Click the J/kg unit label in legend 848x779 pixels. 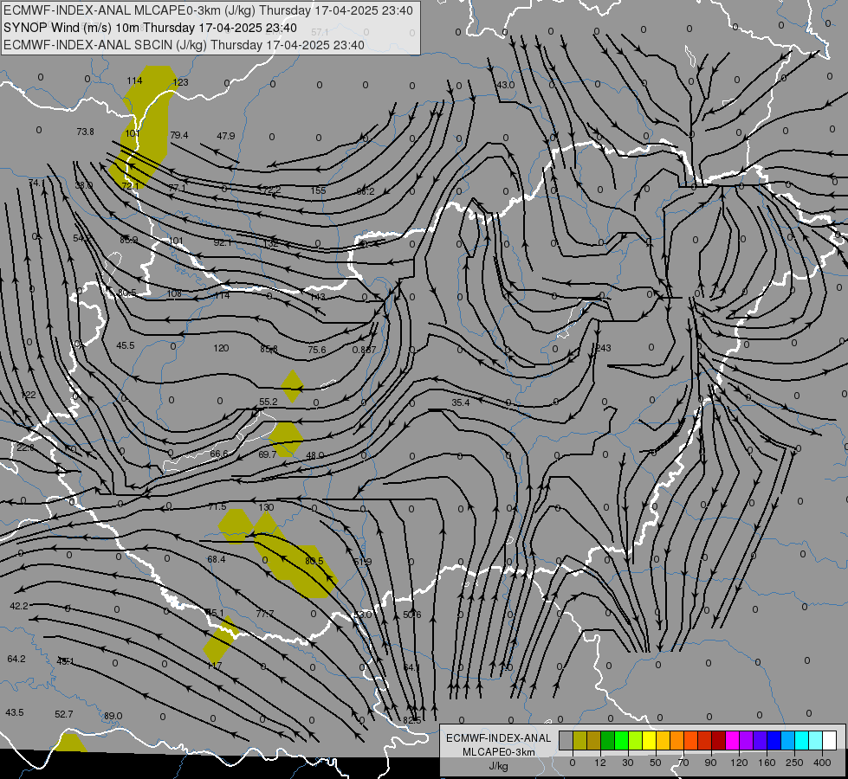point(498,766)
